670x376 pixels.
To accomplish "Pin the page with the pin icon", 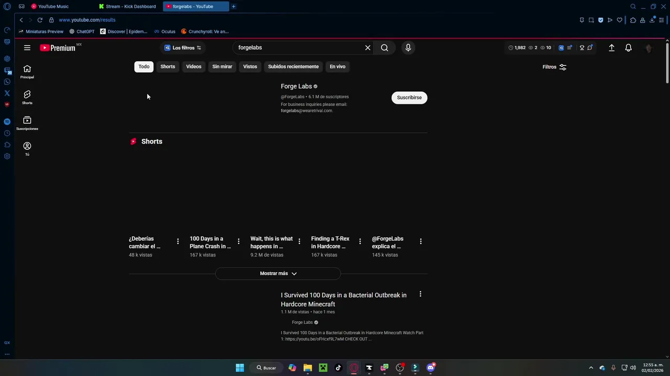I will click(582, 20).
